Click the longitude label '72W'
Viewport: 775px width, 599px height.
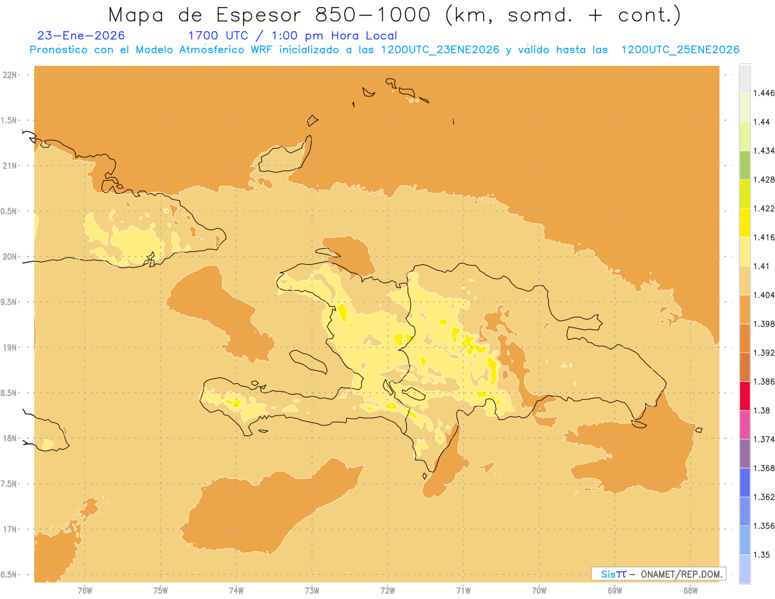[x=387, y=591]
